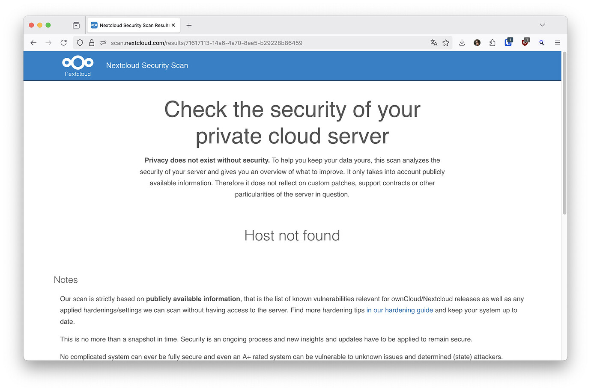Click the search magnifier icon in the toolbar
Image resolution: width=591 pixels, height=391 pixels.
(541, 42)
